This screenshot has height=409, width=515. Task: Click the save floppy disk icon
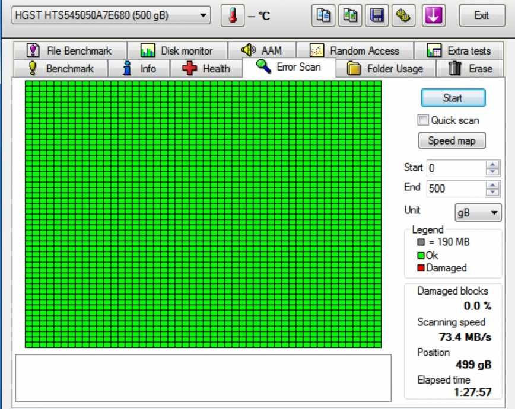click(x=377, y=15)
